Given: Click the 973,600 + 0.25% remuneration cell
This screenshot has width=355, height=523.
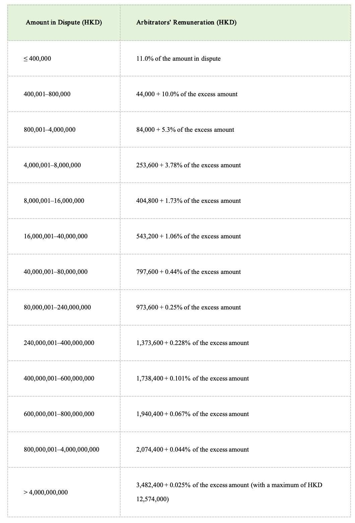Looking at the screenshot, I should click(188, 307).
